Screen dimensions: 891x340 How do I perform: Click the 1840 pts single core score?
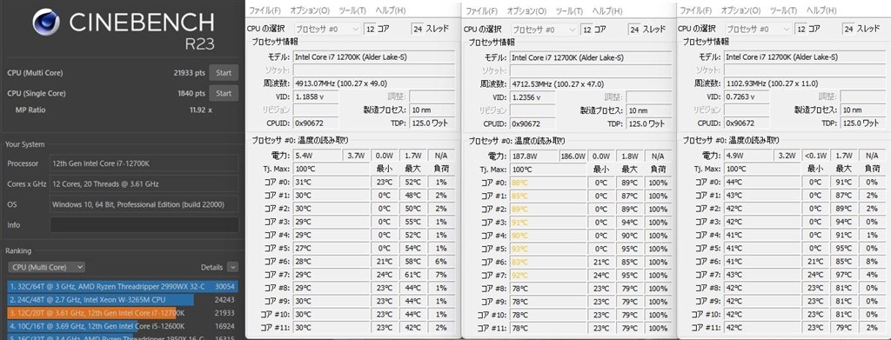pos(191,93)
